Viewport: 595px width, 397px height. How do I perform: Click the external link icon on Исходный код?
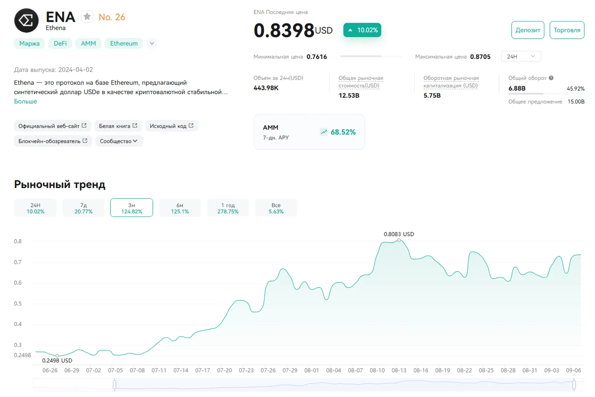click(x=191, y=126)
